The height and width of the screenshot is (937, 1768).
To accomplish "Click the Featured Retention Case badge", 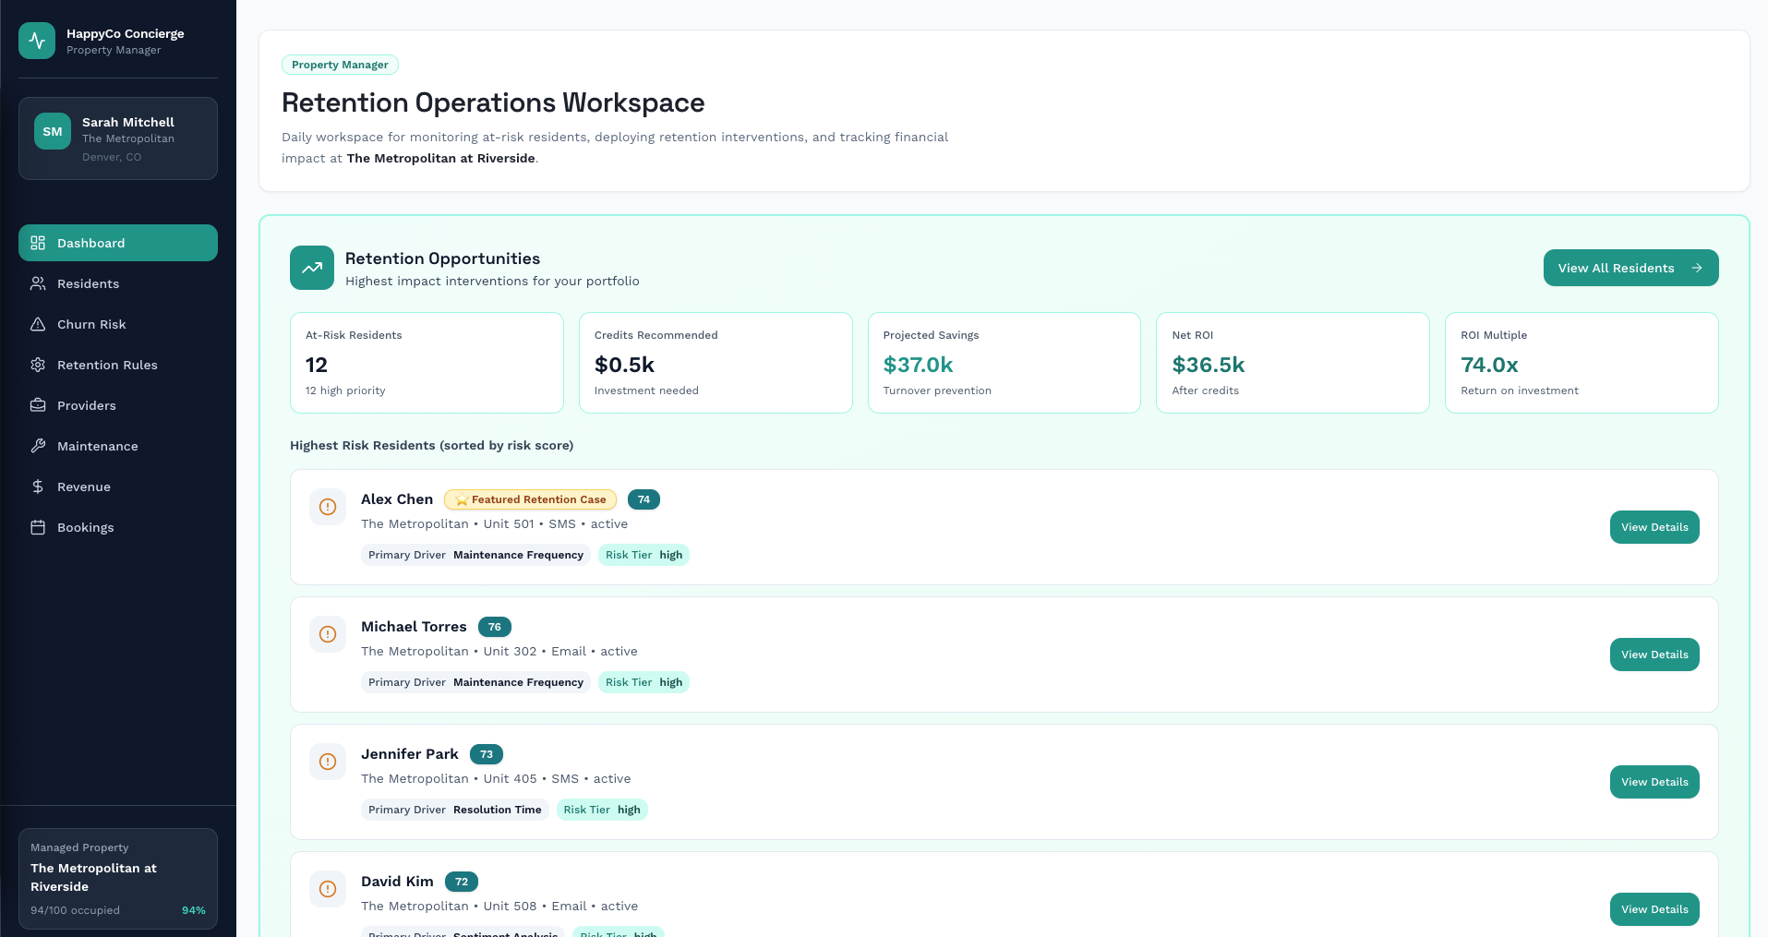I will [530, 499].
